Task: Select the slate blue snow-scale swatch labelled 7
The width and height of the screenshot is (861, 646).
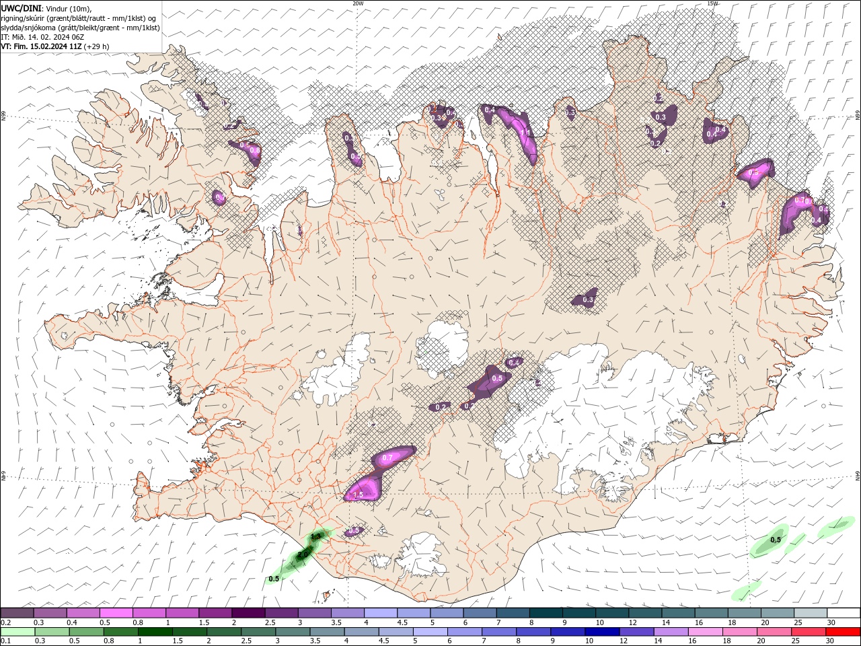Action: (x=513, y=613)
